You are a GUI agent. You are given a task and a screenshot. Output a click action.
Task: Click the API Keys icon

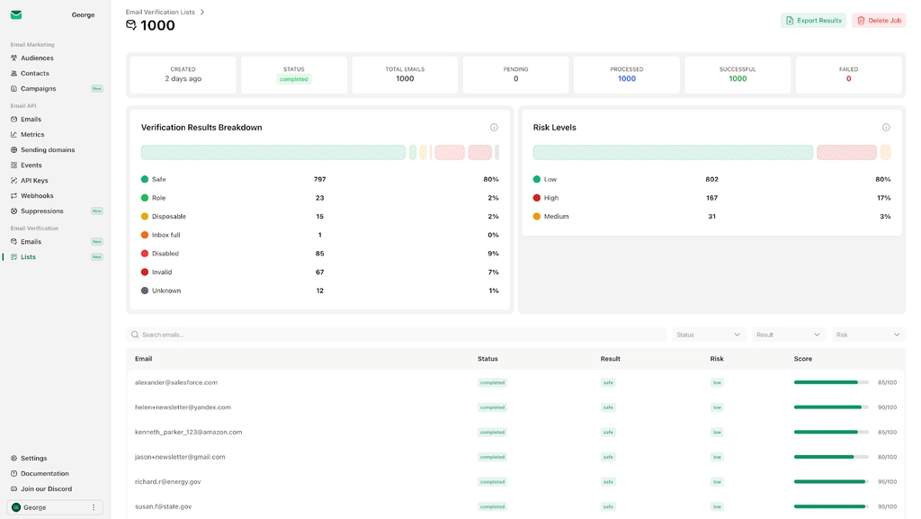[x=13, y=180]
